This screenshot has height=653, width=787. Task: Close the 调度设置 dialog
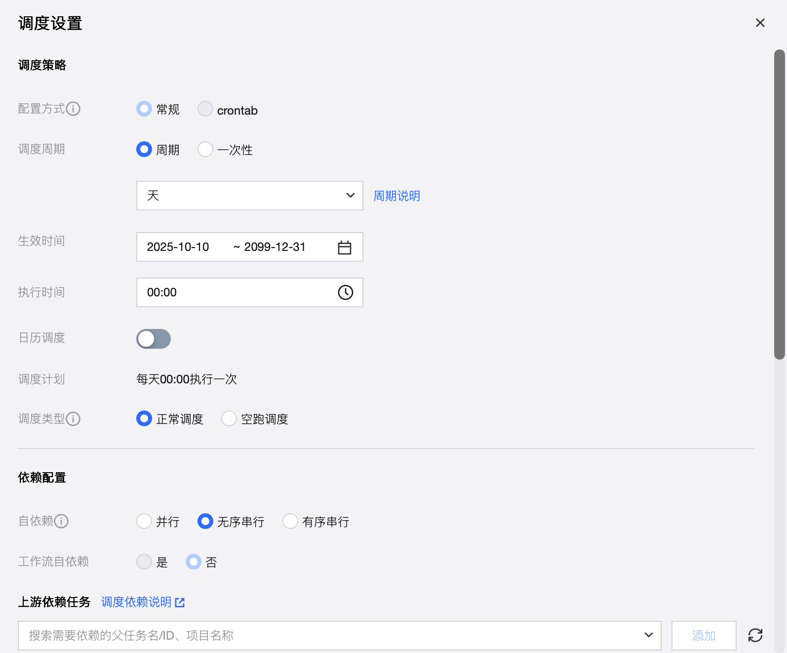pos(760,23)
